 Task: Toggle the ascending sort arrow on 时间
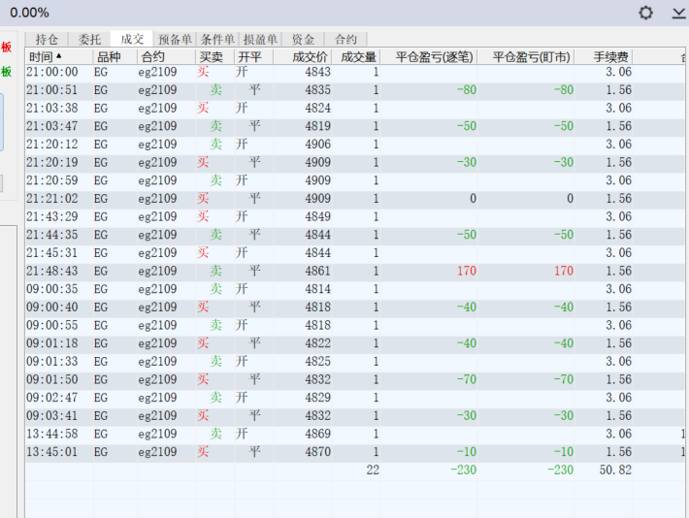point(59,56)
